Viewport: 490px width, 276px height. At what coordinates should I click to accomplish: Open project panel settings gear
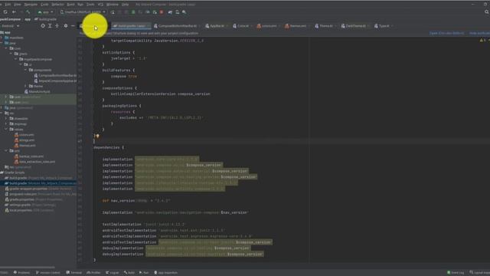click(66, 26)
